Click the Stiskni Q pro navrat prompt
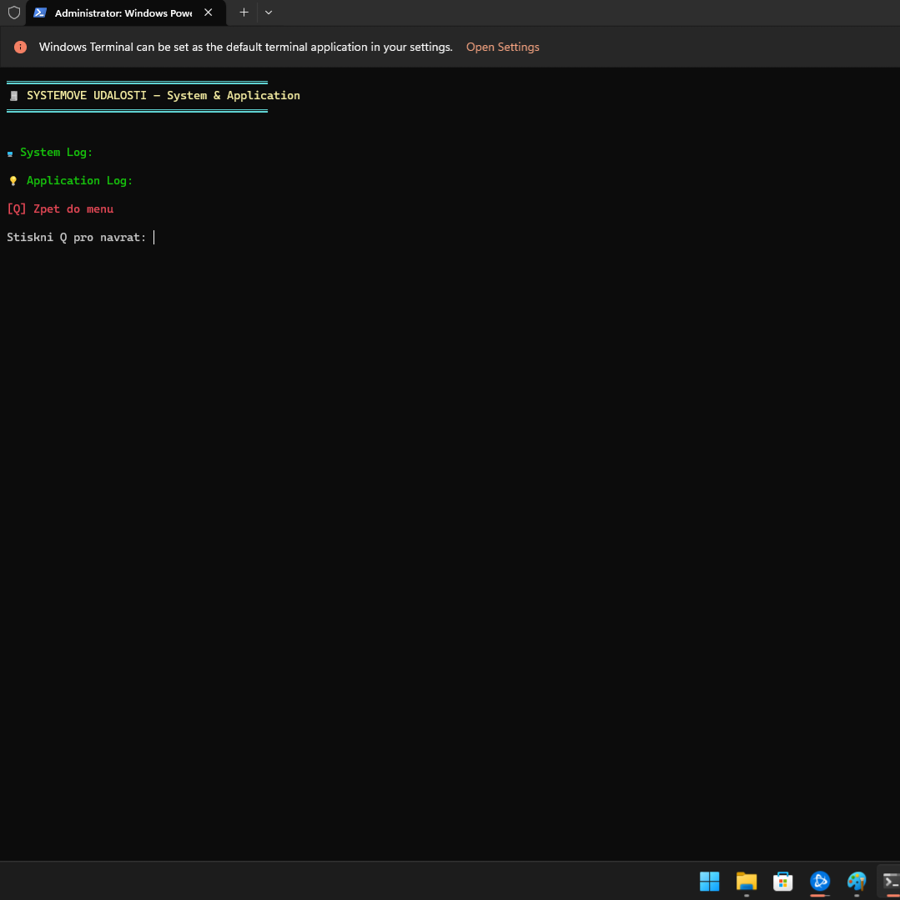 76,238
